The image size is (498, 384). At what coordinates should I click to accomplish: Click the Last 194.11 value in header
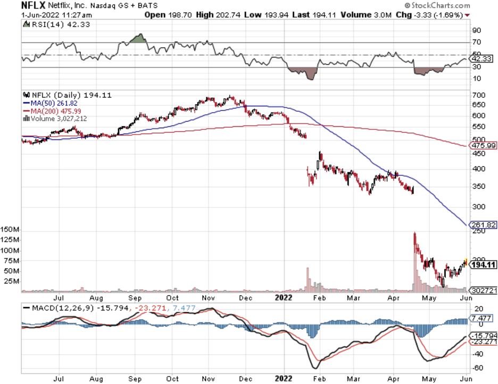coord(314,15)
